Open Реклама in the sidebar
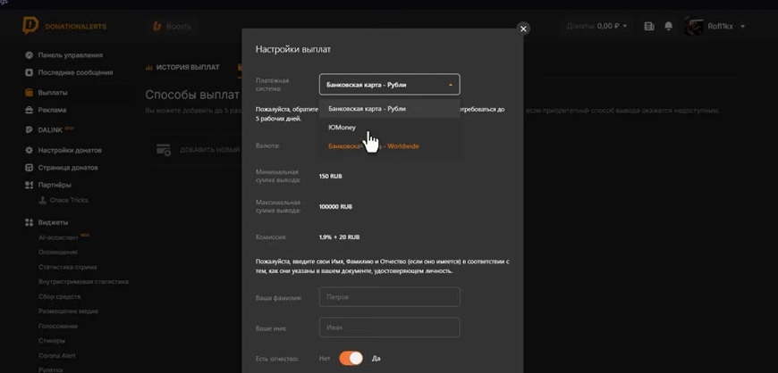Screen dimensions: 778x373 52,110
